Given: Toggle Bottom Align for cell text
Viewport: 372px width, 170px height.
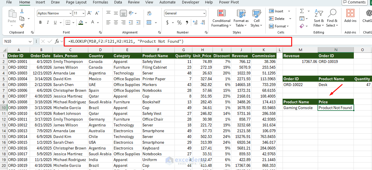Looking at the screenshot, I should pyautogui.click(x=123, y=13).
